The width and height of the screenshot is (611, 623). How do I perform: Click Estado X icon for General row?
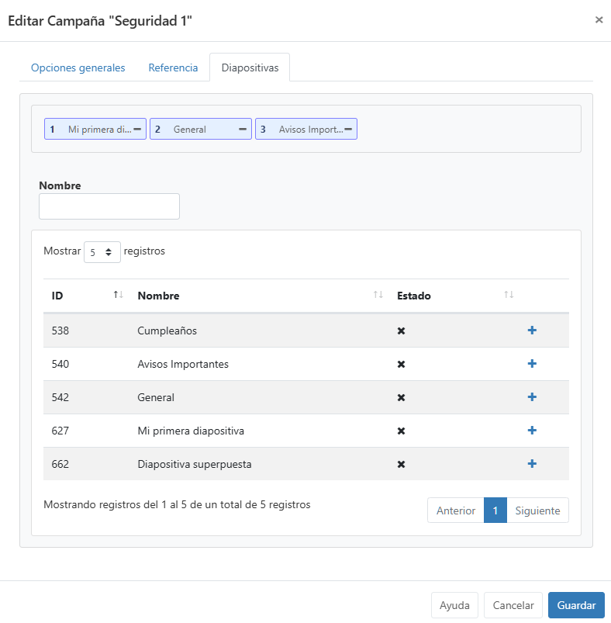[401, 398]
